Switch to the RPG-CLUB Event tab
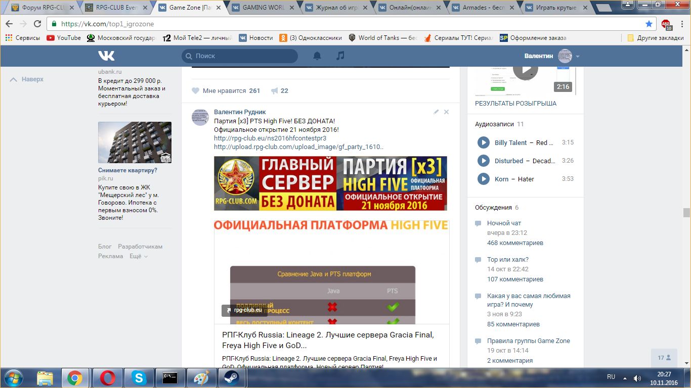 coord(116,8)
